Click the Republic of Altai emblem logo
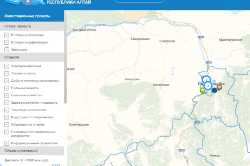This screenshot has height=166, width=250. [27, 2]
